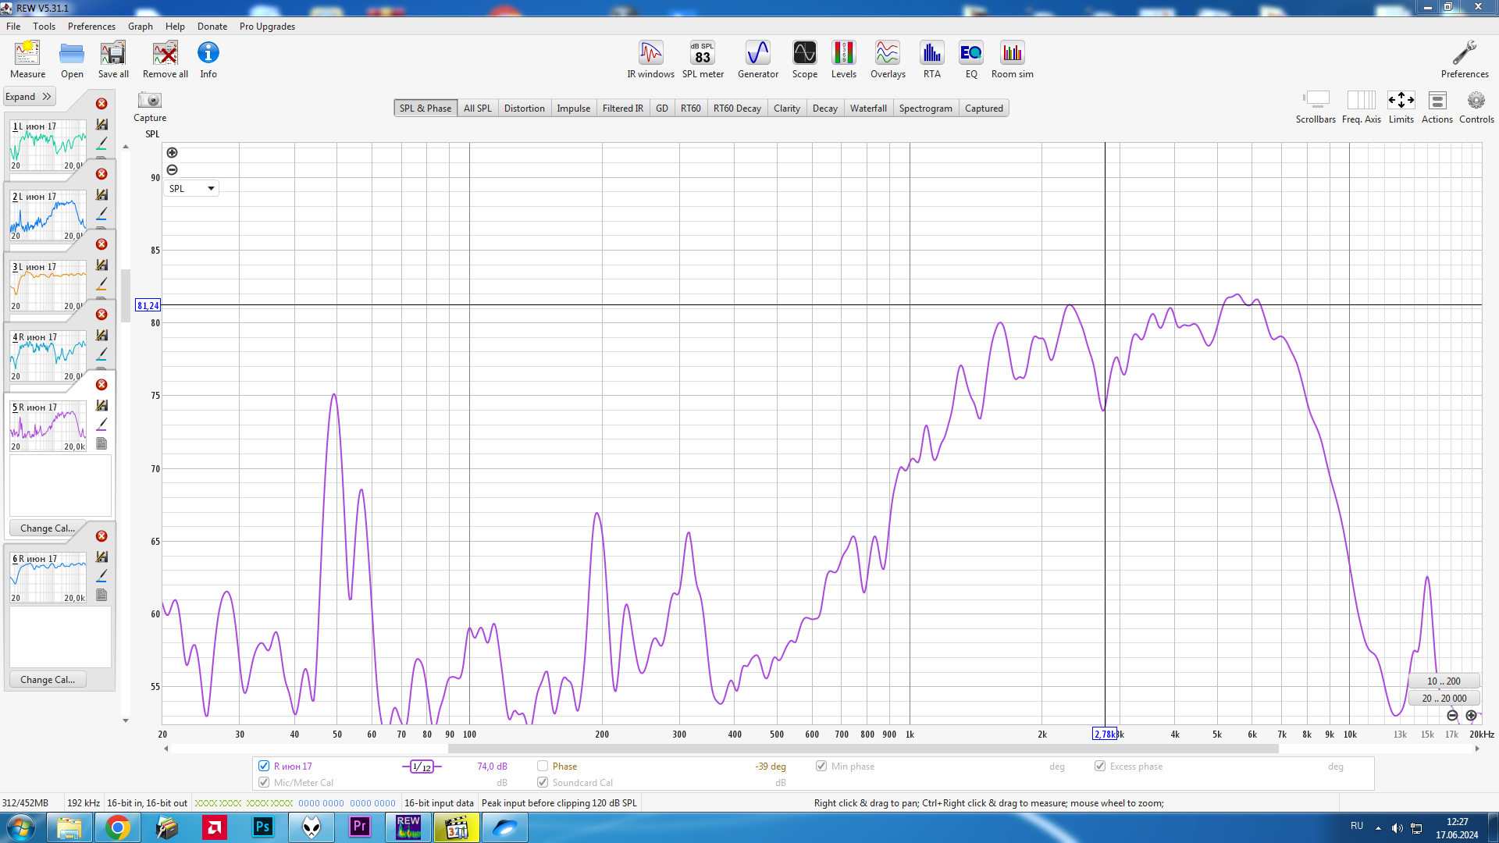This screenshot has height=843, width=1499.
Task: Expand the measurements panel
Action: click(x=29, y=97)
